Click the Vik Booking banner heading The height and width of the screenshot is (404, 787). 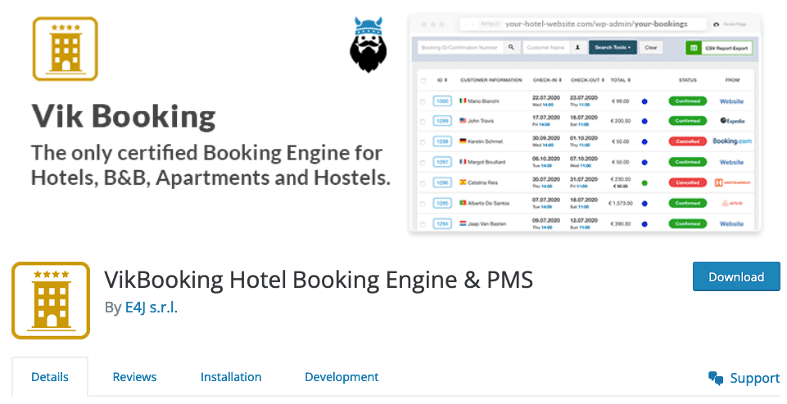pos(124,116)
